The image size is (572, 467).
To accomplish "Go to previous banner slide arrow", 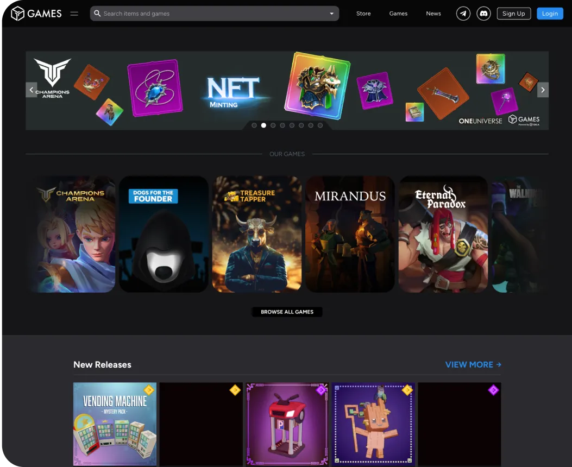I will (32, 90).
